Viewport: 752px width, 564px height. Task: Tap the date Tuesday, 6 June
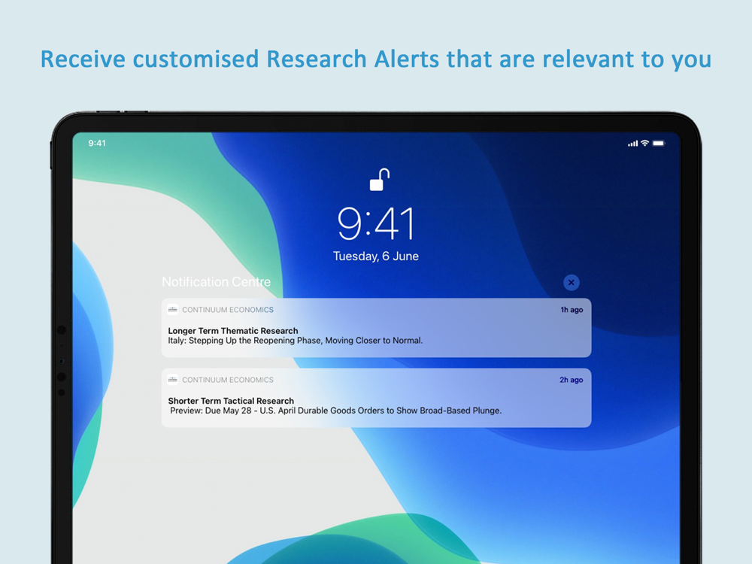376,256
